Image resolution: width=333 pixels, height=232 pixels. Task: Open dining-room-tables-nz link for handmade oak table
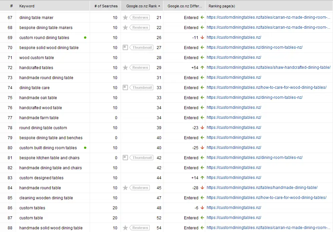(254, 97)
